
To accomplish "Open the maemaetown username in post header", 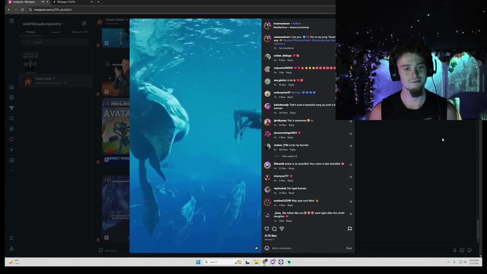I will [x=282, y=24].
